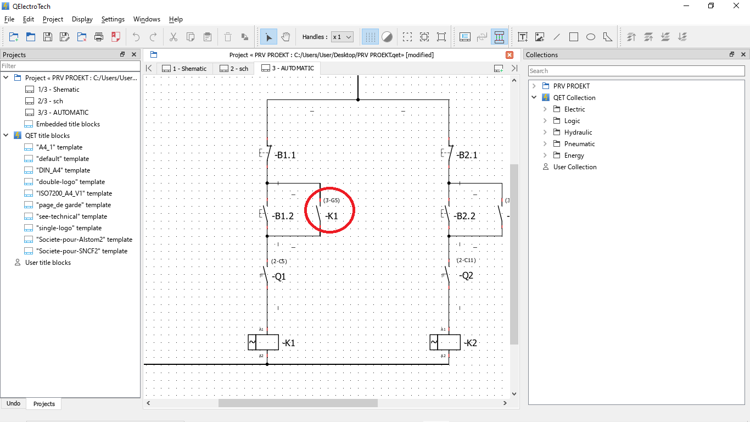The width and height of the screenshot is (750, 422).
Task: Expand the Electric collection folder
Action: click(545, 109)
